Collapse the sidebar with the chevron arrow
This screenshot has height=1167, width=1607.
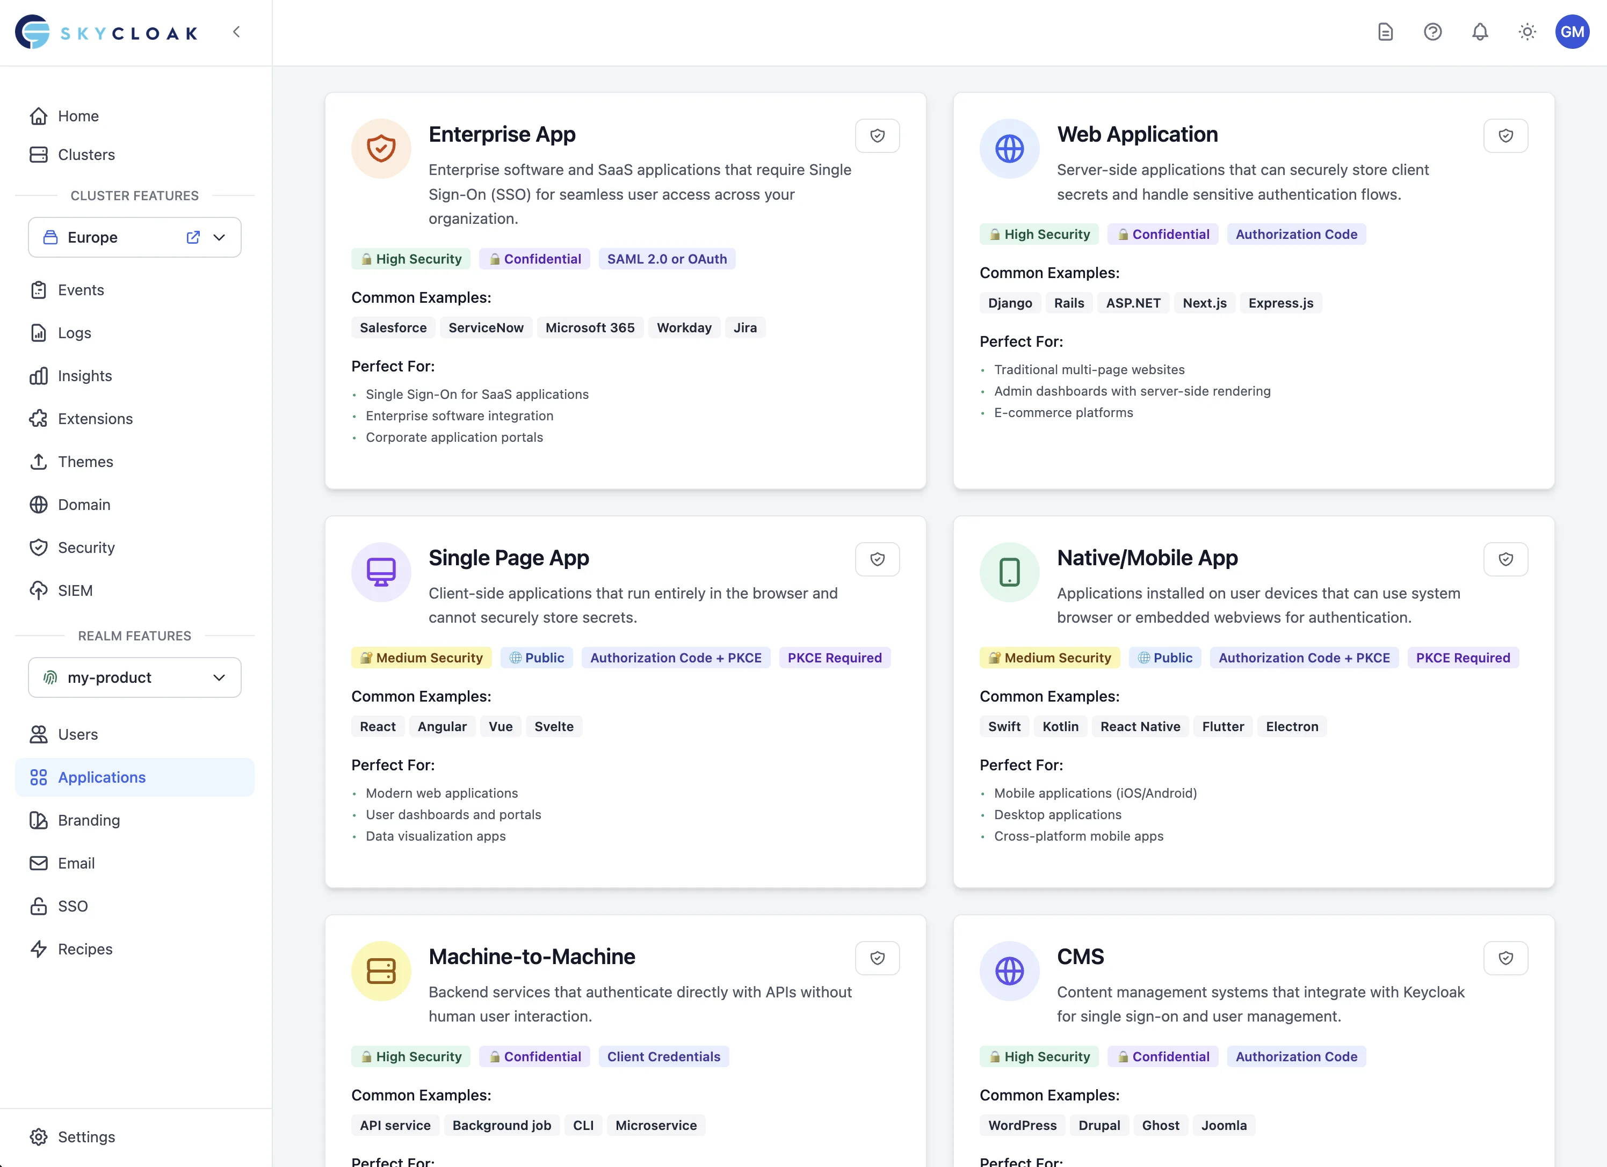tap(236, 32)
